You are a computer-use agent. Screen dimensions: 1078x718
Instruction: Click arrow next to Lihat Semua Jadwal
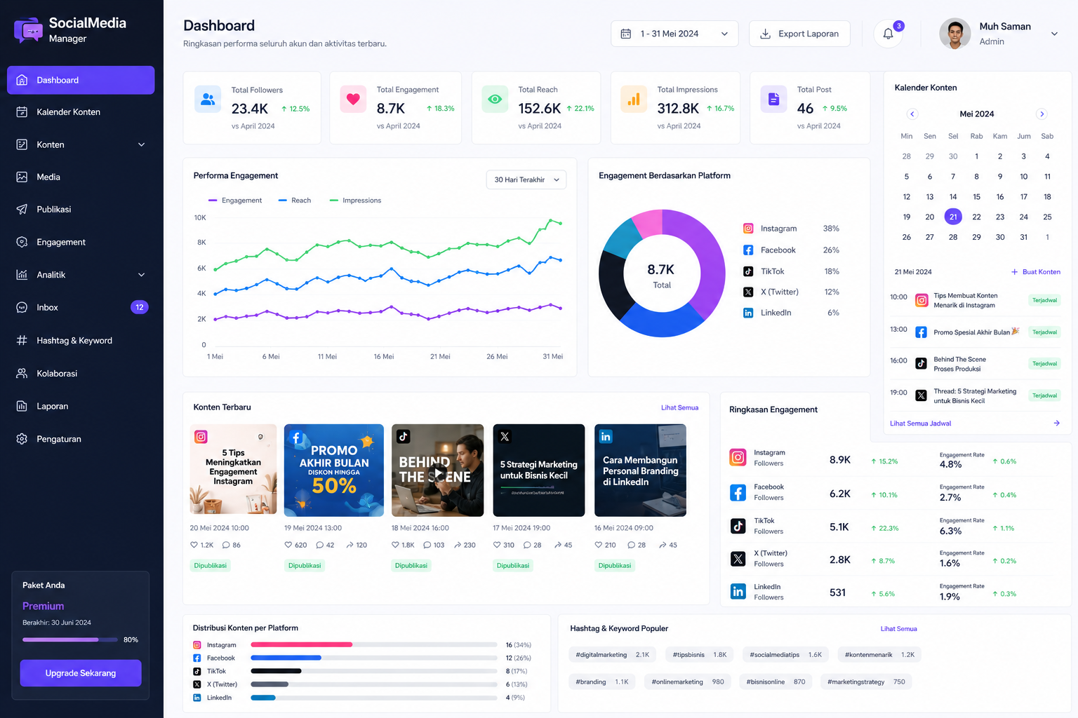1056,424
